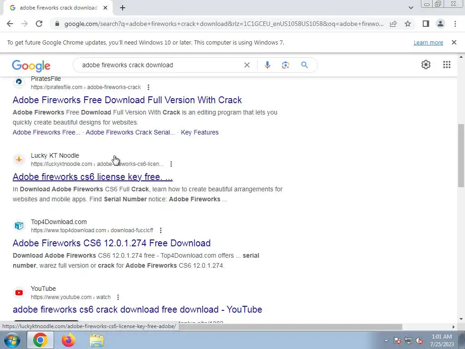Click the muted volume tray icon

(x=419, y=340)
